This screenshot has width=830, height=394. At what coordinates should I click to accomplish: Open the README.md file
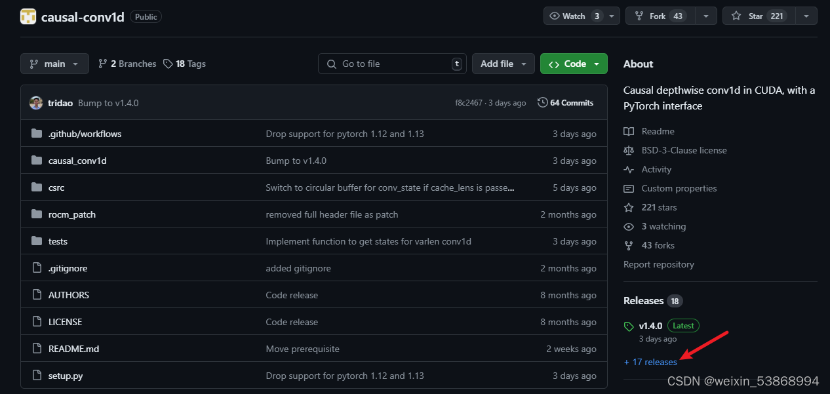pyautogui.click(x=73, y=349)
